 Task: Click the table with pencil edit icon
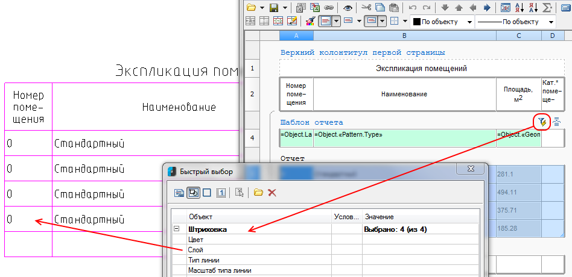(x=292, y=21)
